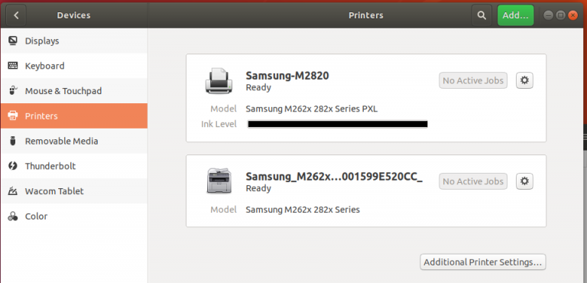
Task: Click model text Samsung M262x 282x Series PXL
Action: pyautogui.click(x=312, y=109)
